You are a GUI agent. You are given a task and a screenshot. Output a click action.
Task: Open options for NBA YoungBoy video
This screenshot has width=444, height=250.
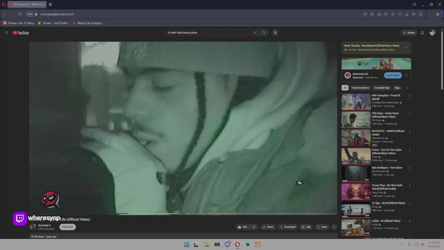pos(410,96)
